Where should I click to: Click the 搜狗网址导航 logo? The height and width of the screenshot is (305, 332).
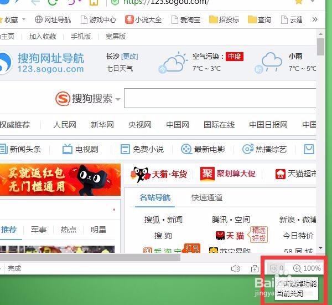pyautogui.click(x=42, y=63)
